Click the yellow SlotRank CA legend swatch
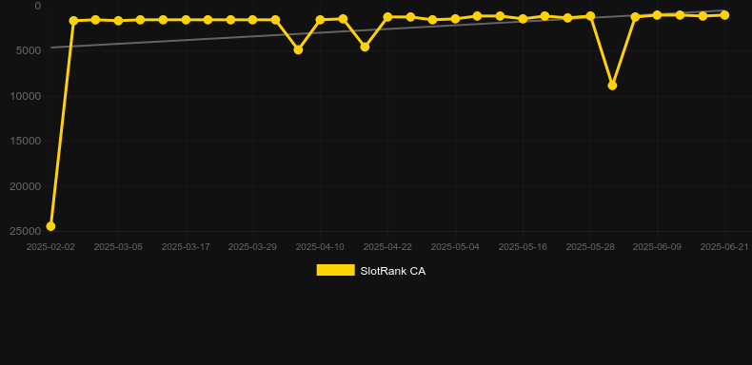 pyautogui.click(x=336, y=270)
